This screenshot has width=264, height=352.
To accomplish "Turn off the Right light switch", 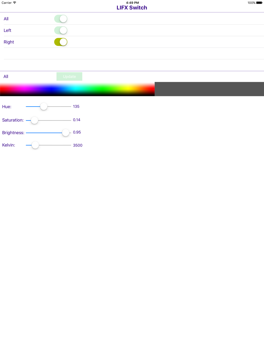I will [61, 42].
